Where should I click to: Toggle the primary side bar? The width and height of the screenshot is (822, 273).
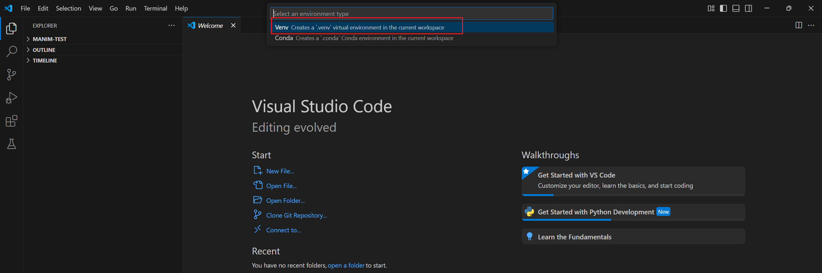pos(723,8)
